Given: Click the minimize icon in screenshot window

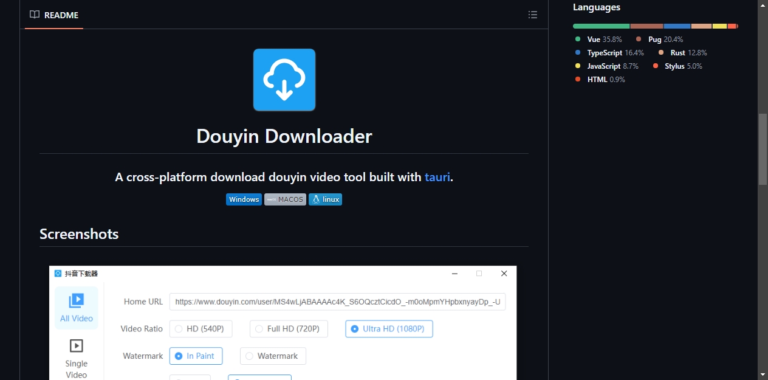Looking at the screenshot, I should tap(454, 274).
